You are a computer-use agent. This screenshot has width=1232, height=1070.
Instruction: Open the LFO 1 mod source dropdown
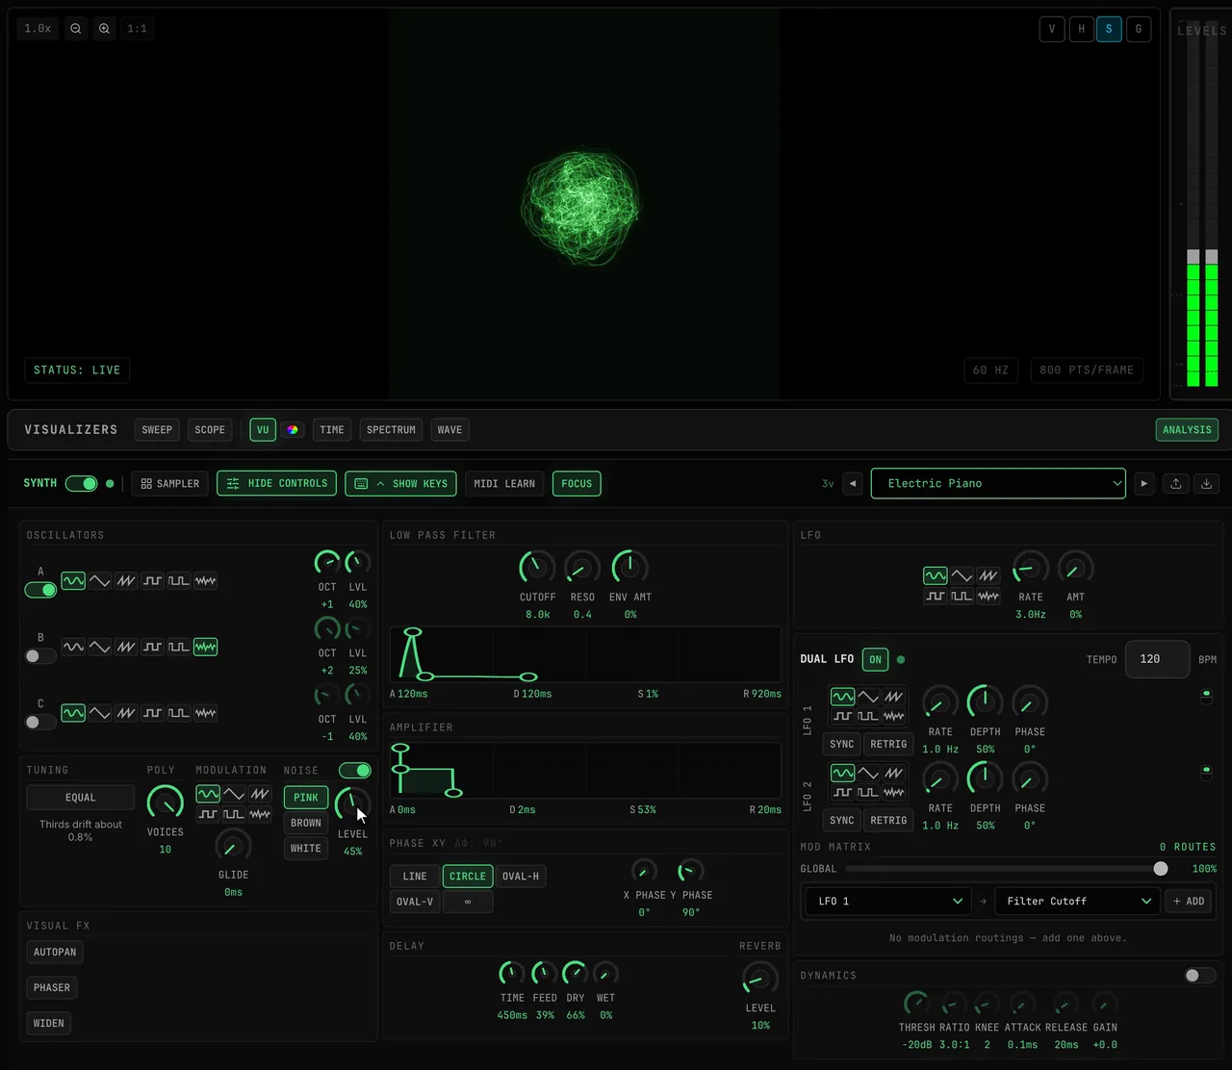click(x=887, y=902)
